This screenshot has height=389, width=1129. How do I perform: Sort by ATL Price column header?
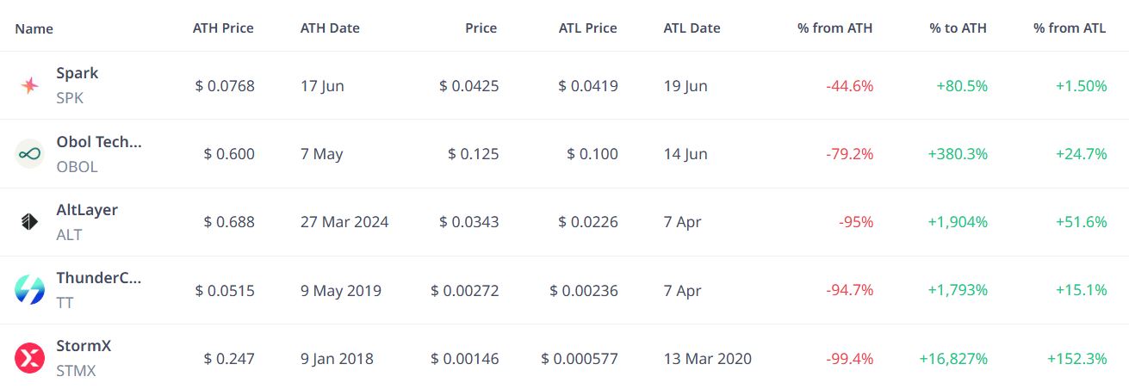tap(587, 28)
